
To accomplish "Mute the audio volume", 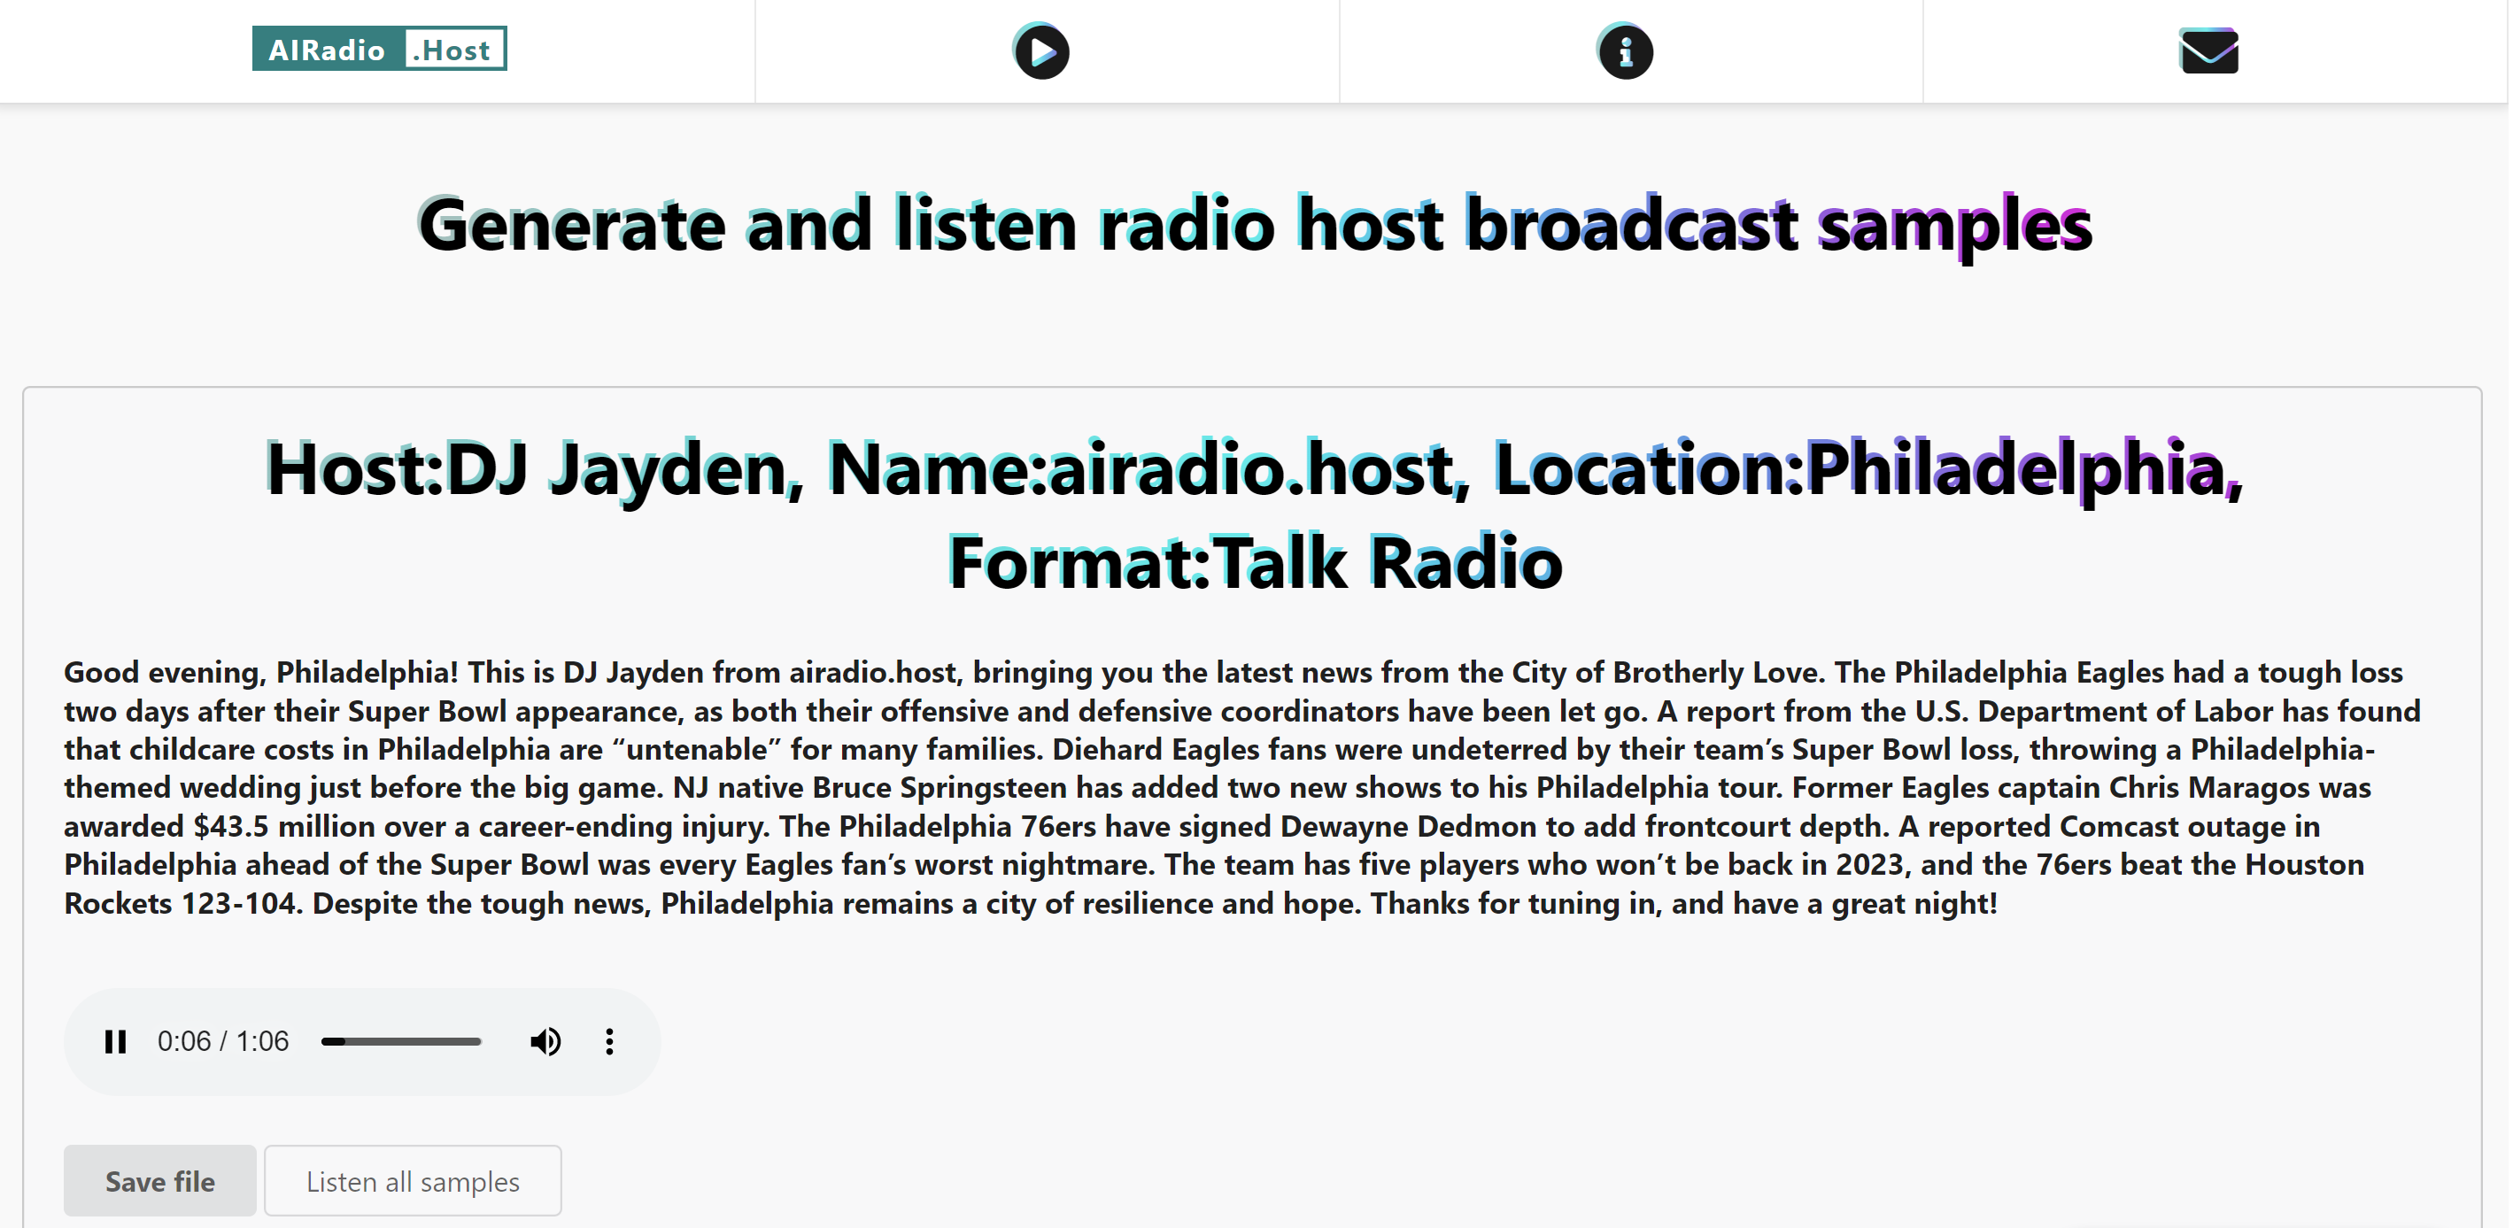I will coord(545,1042).
